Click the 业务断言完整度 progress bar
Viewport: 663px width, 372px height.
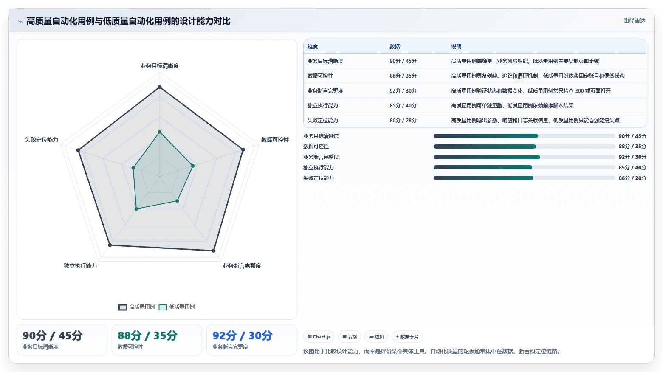(x=524, y=157)
